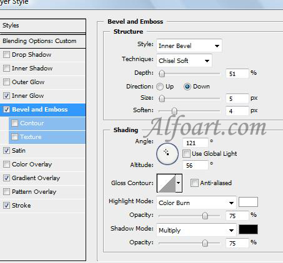
Task: Select Blending Options: Custom entry
Action: click(x=42, y=41)
